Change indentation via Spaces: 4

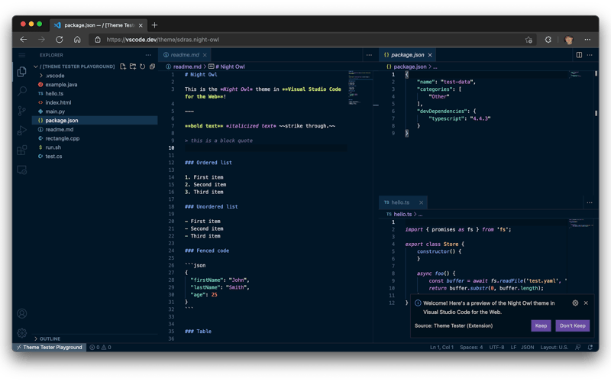coord(471,348)
